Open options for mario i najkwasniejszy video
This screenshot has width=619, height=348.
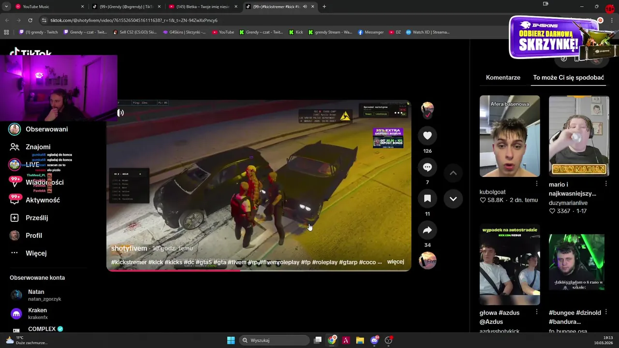606,184
